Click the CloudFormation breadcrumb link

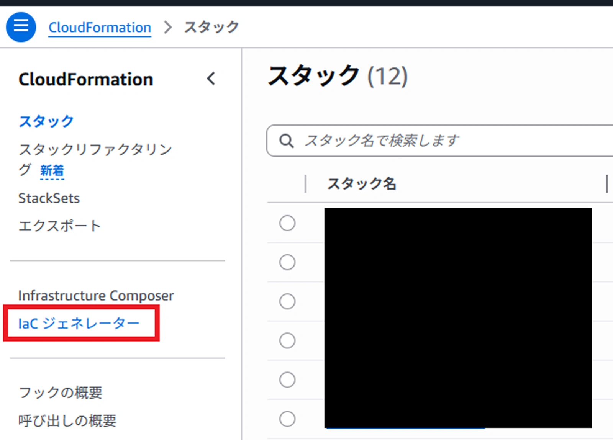[100, 28]
